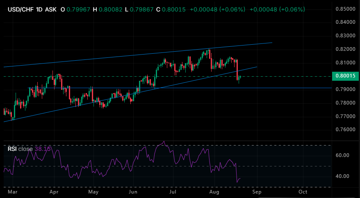Click the ASK price type label
Image resolution: width=360 pixels, height=198 pixels.
pos(51,9)
